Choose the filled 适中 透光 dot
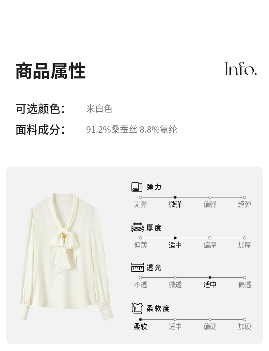 pos(210,278)
